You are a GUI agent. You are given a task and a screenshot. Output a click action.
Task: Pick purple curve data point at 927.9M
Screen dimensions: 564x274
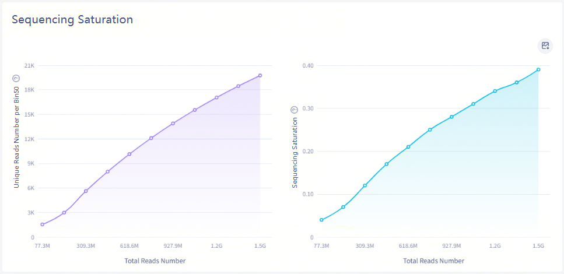click(173, 124)
